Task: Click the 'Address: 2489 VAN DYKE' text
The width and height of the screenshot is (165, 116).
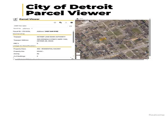Action: coord(47,31)
